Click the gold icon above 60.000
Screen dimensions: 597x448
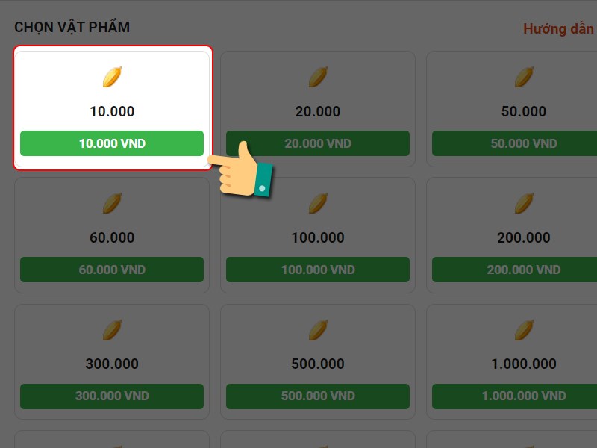tap(112, 202)
